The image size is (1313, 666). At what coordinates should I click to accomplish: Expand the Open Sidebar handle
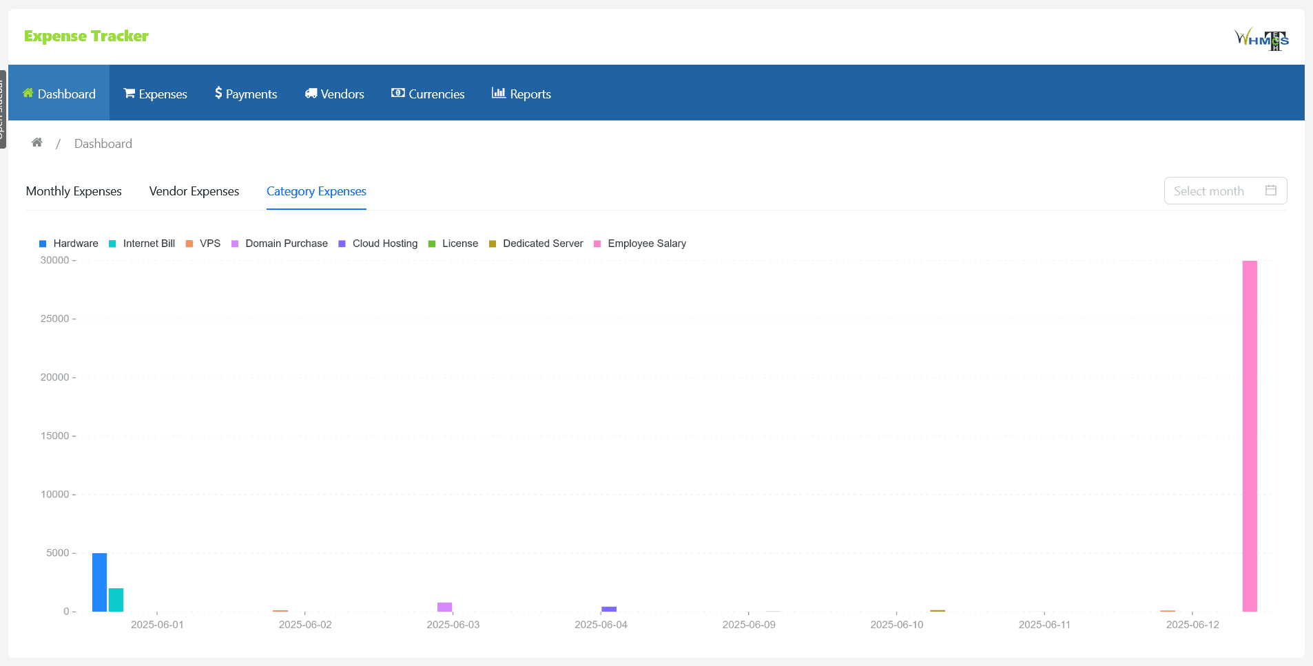pos(3,109)
